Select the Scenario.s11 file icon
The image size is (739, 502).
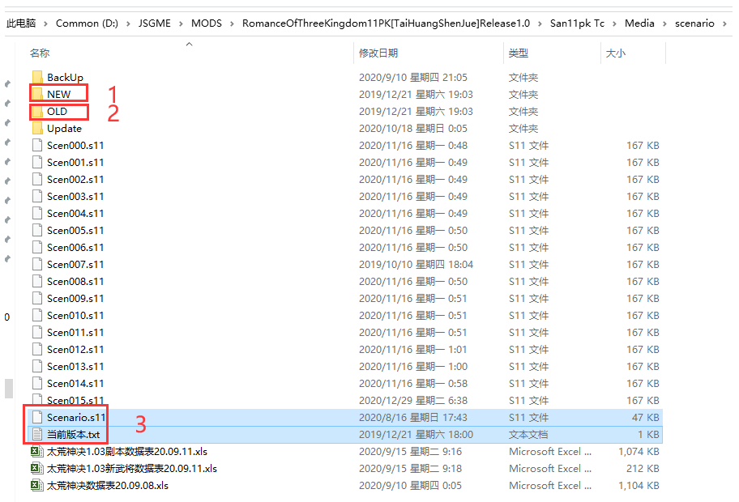(x=37, y=417)
